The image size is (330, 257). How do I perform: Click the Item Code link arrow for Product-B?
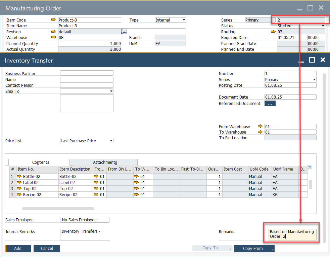pos(54,20)
